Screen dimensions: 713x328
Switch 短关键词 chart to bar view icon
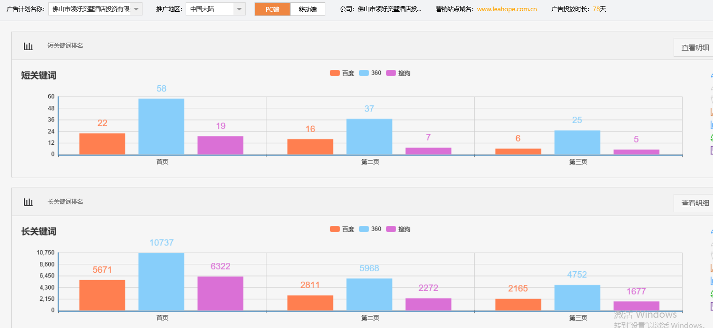pyautogui.click(x=711, y=125)
